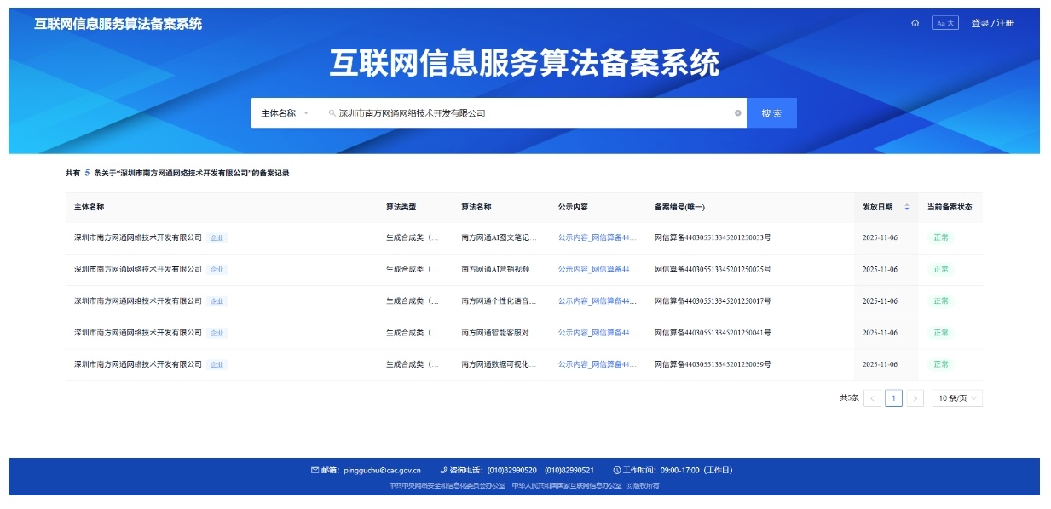The image size is (1051, 509).
Task: Click the magnifier icon in search box
Action: (x=332, y=113)
